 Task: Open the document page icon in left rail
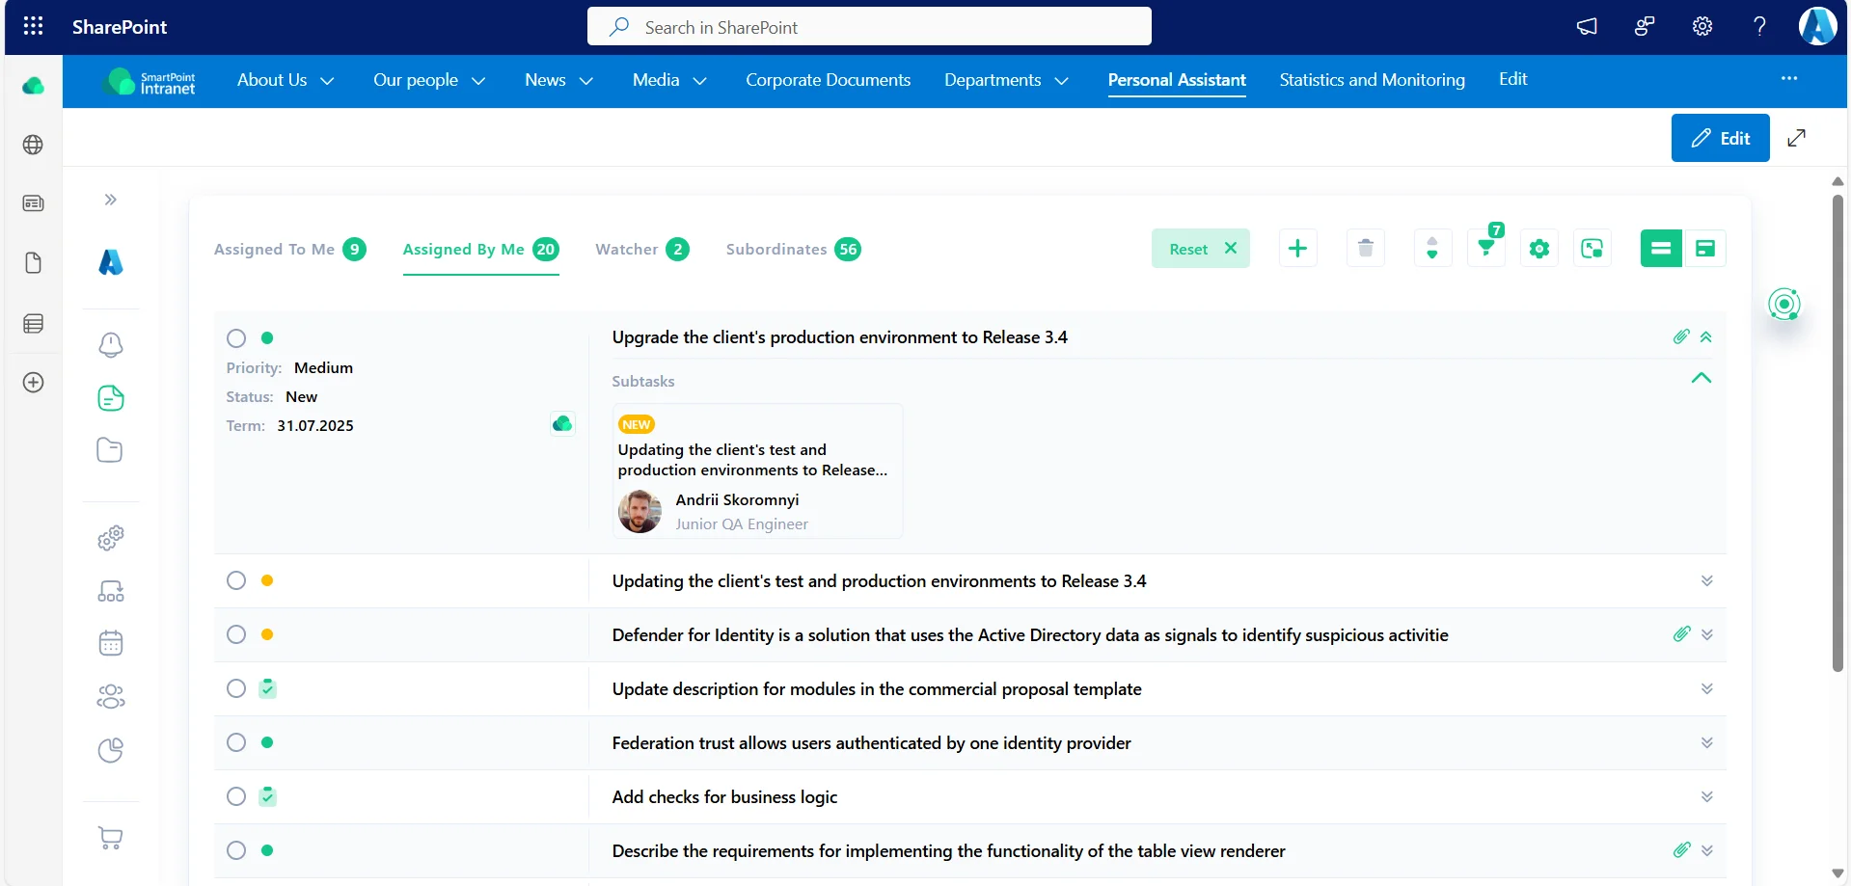point(33,263)
